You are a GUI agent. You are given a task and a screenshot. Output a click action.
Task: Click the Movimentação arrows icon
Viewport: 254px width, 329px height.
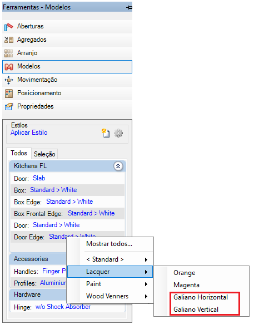pyautogui.click(x=9, y=80)
